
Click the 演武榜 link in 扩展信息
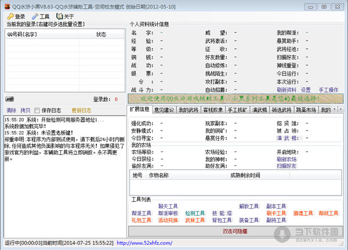pos(288,138)
